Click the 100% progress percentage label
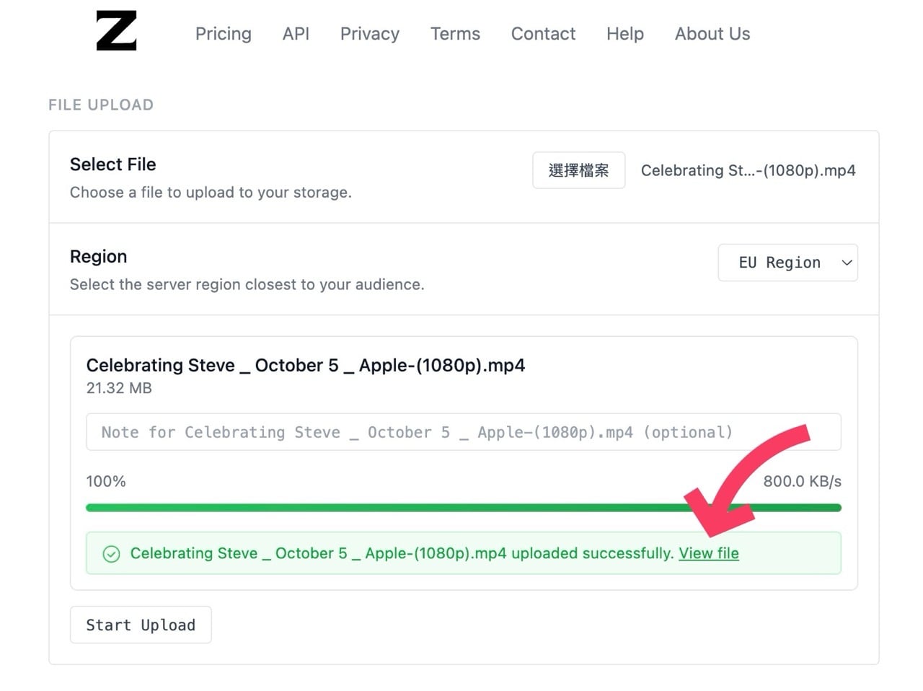923x691 pixels. (106, 481)
